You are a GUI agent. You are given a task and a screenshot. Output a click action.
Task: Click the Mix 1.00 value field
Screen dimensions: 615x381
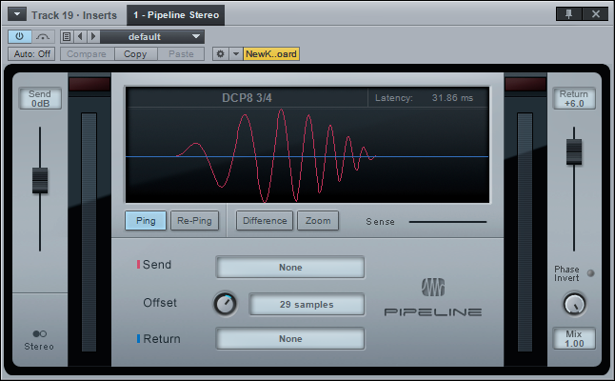click(x=574, y=339)
